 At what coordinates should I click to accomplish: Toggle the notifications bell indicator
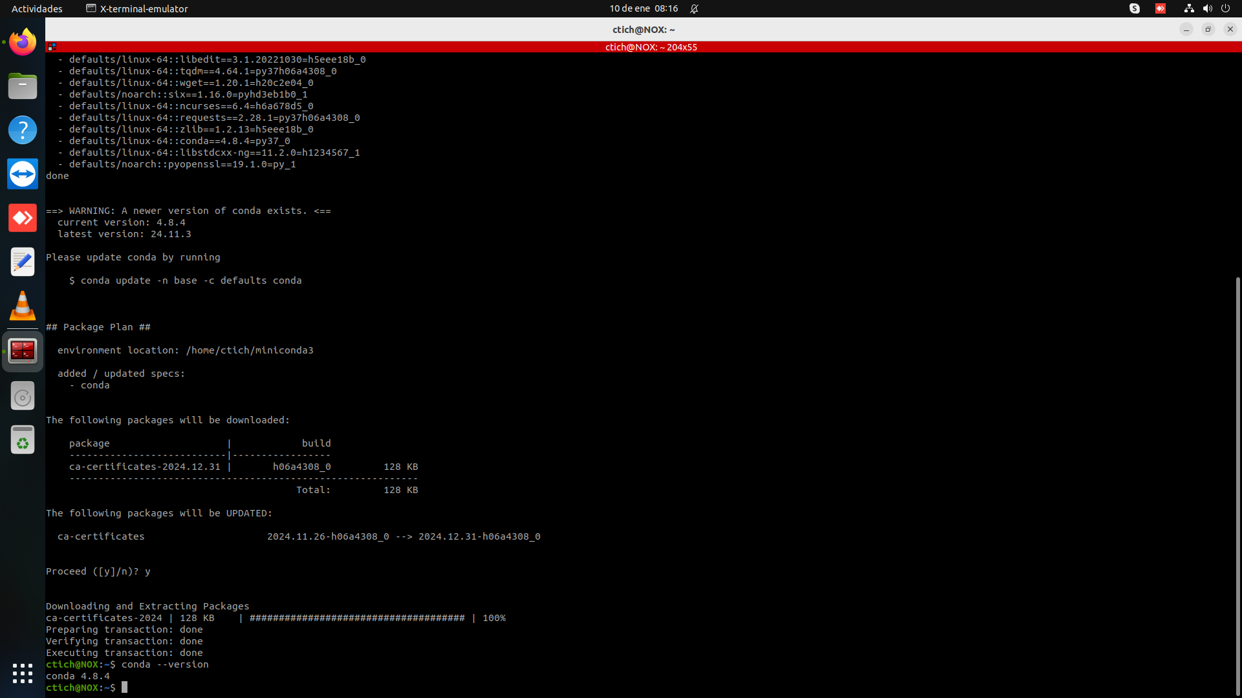tap(694, 8)
